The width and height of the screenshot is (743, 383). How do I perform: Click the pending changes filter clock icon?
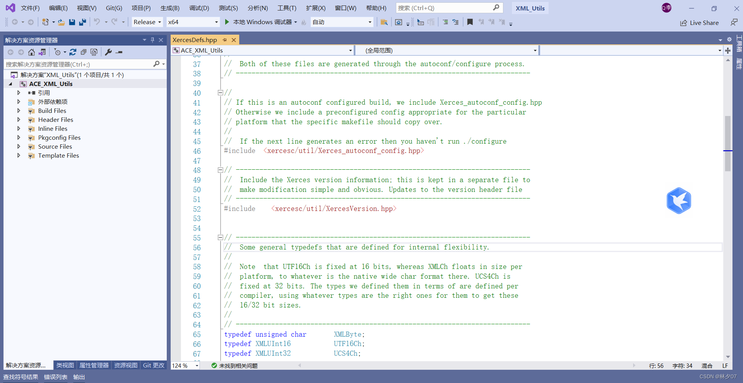click(58, 52)
